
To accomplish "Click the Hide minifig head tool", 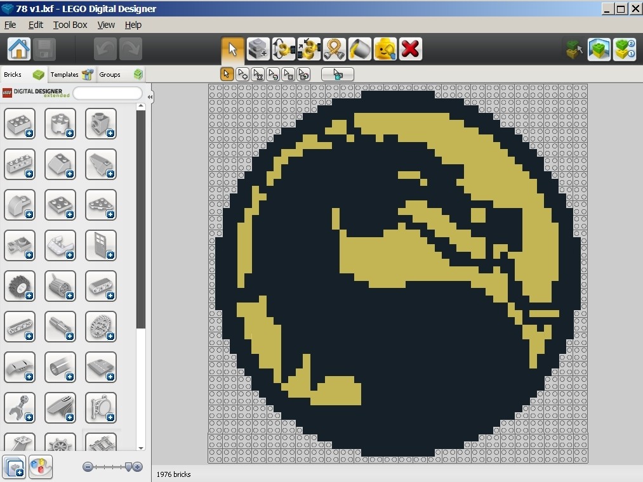I will [385, 49].
